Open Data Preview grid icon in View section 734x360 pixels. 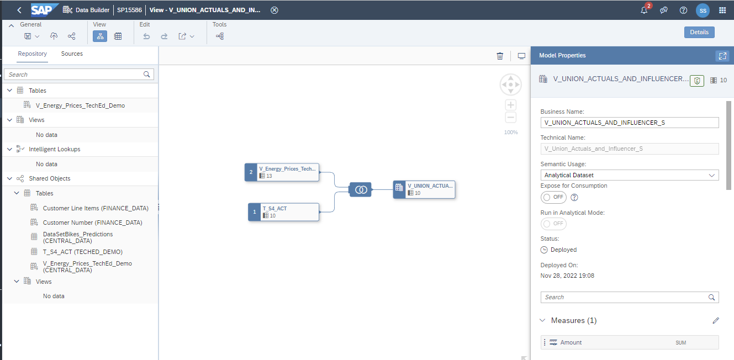(x=118, y=36)
